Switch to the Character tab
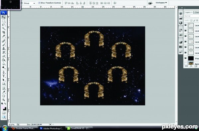This screenshot has width=199, height=131. [x=196, y=12]
